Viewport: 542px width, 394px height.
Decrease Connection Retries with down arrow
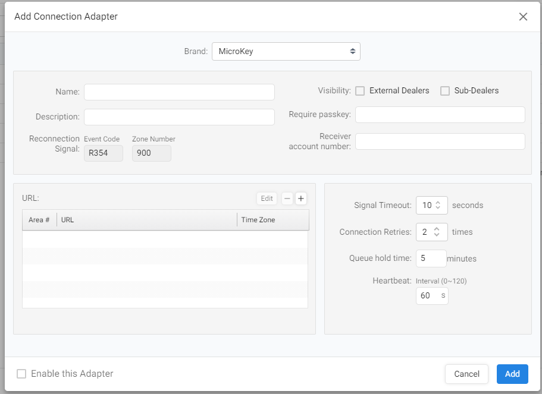437,235
